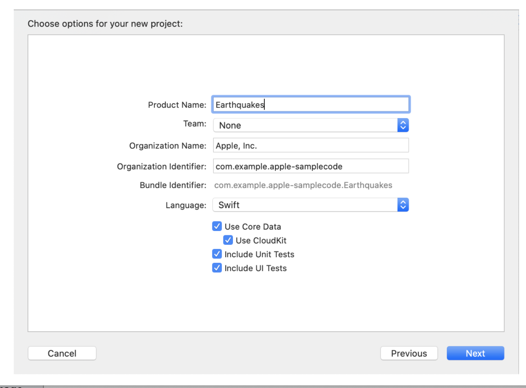This screenshot has width=526, height=388.
Task: Click the greyed Bundle Identifier value
Action: [303, 185]
